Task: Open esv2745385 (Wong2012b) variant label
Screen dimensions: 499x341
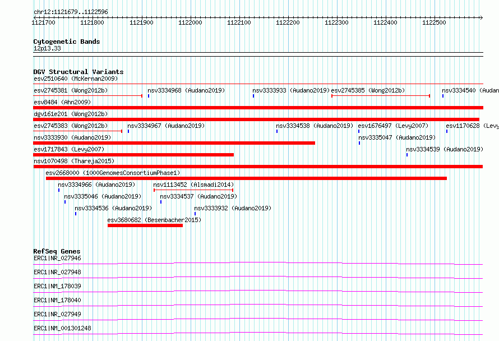Action: [x=368, y=90]
